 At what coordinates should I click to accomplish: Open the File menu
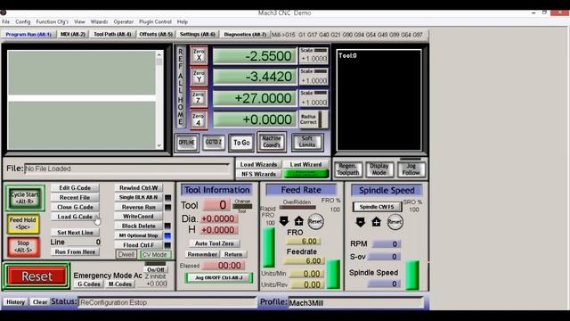(6, 21)
